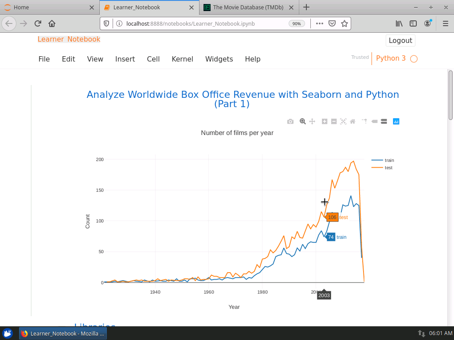The height and width of the screenshot is (340, 454).
Task: Click the localhost URL address bar
Action: pos(200,23)
